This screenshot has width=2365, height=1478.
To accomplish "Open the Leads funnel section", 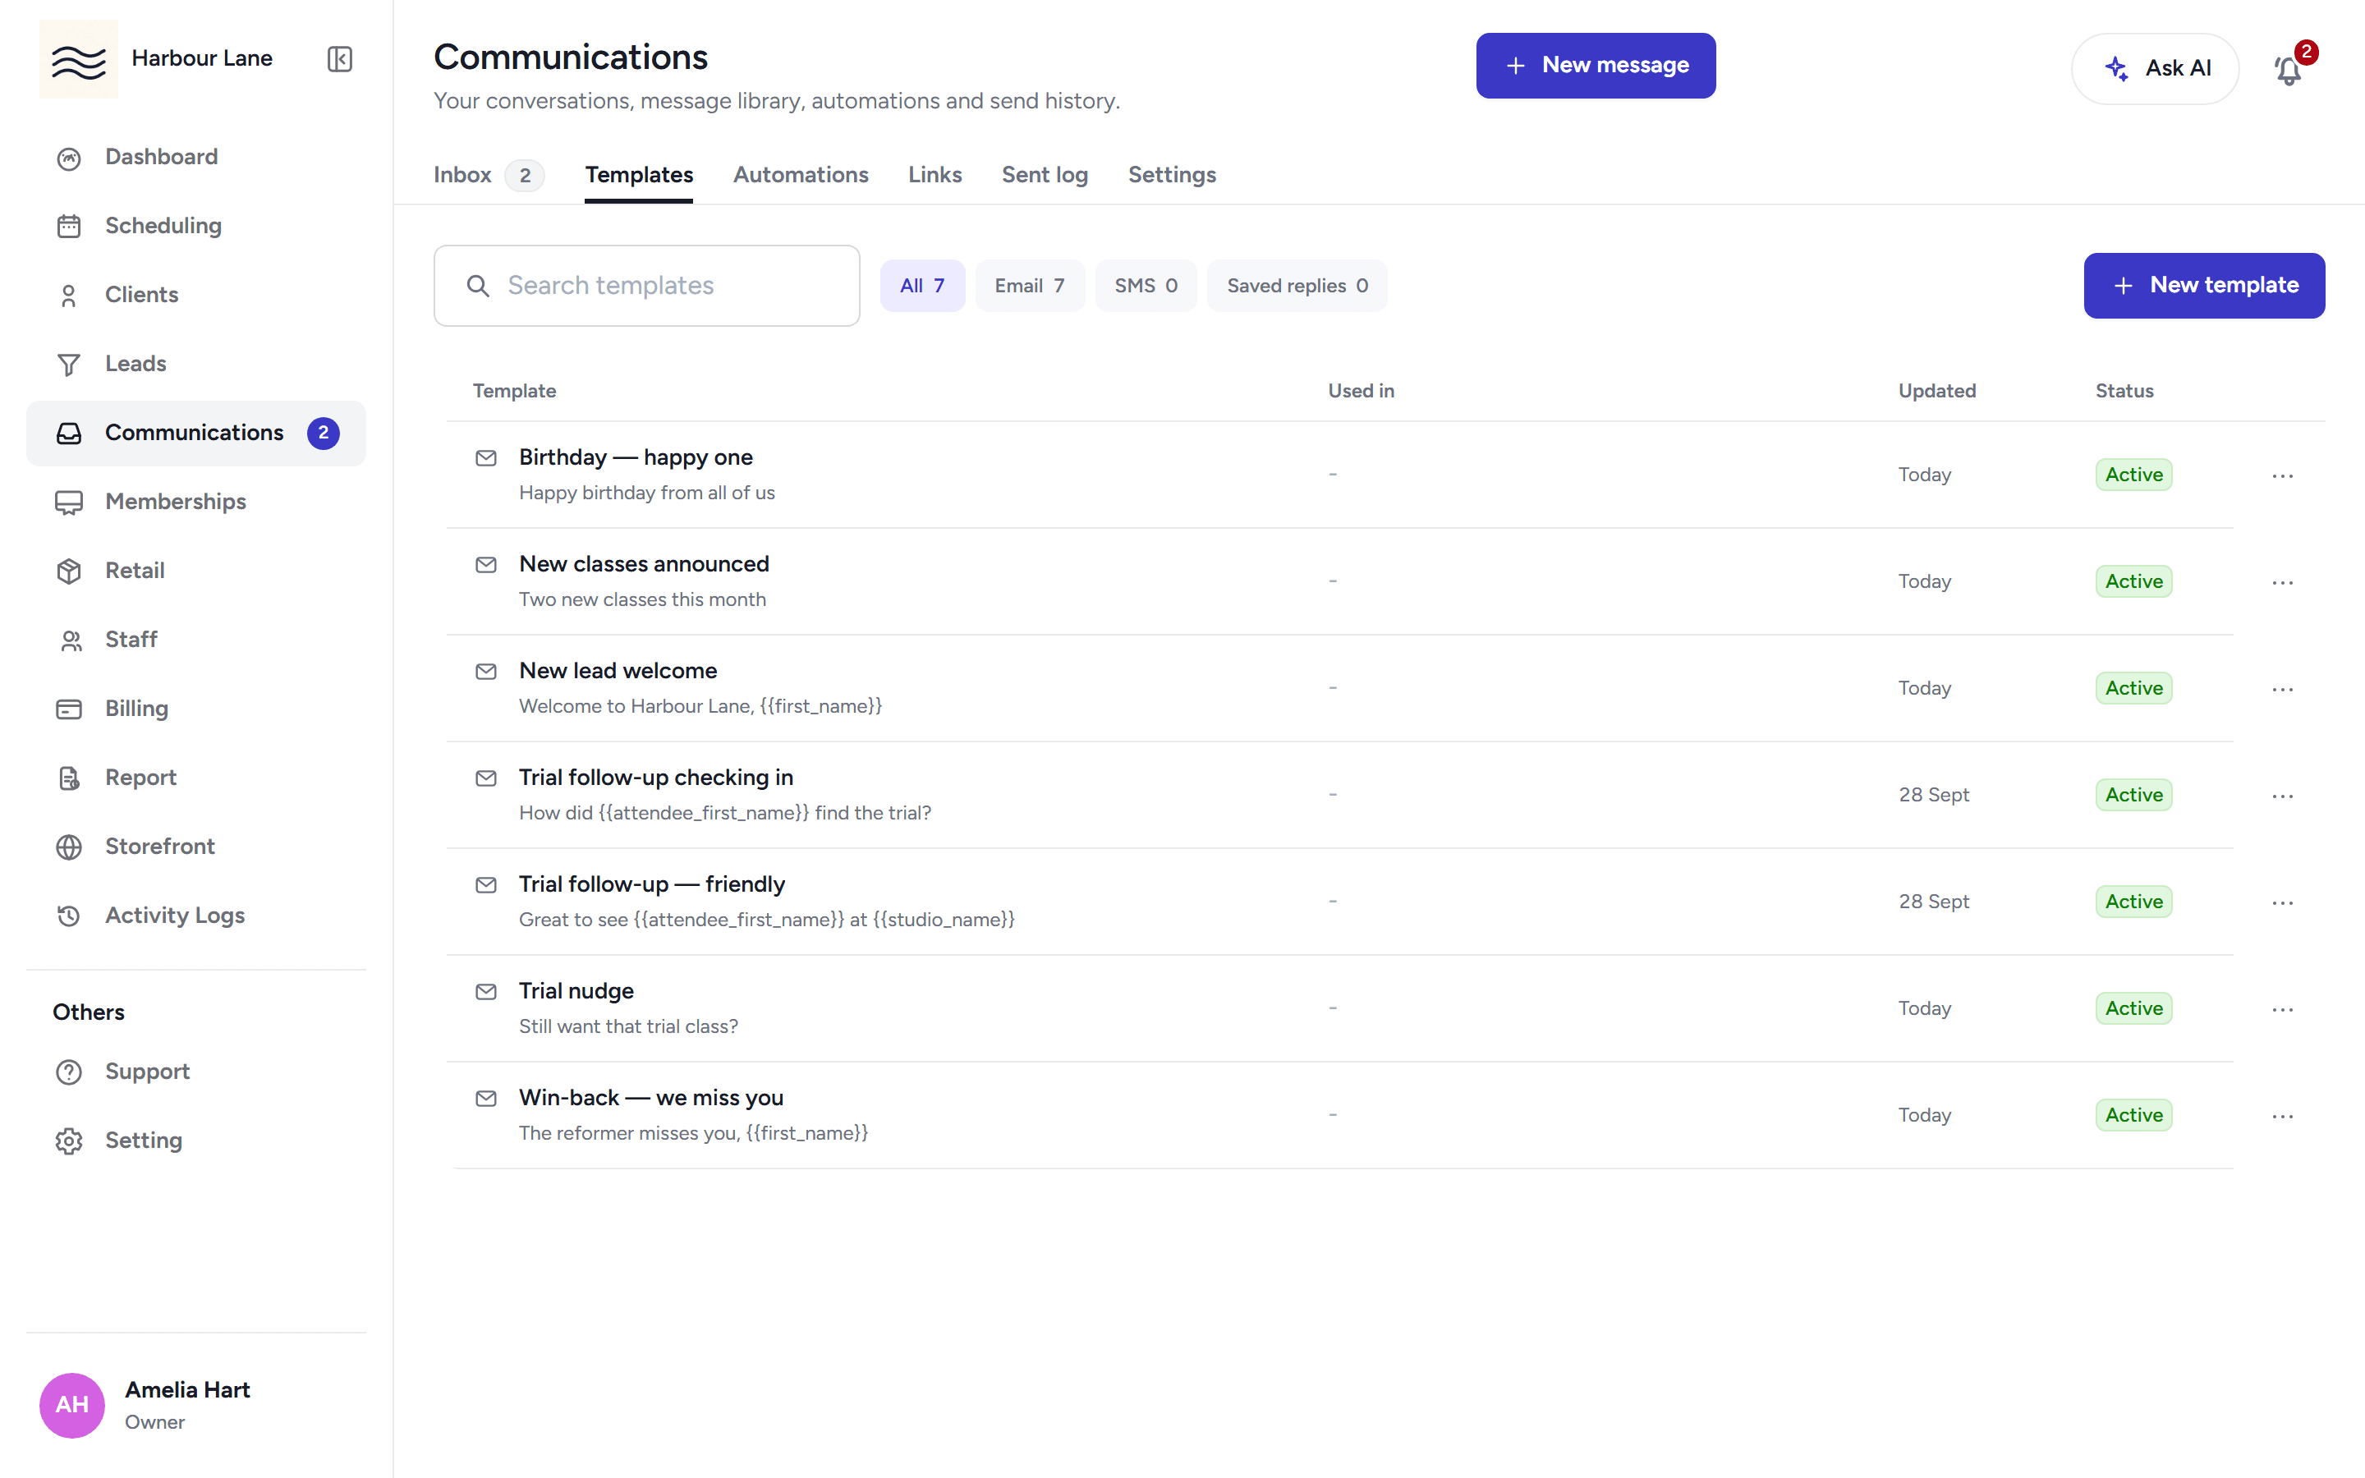I will 195,364.
